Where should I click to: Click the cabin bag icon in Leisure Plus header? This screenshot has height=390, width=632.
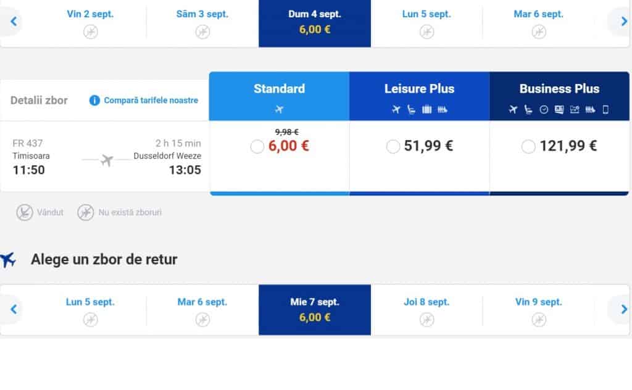pos(426,108)
